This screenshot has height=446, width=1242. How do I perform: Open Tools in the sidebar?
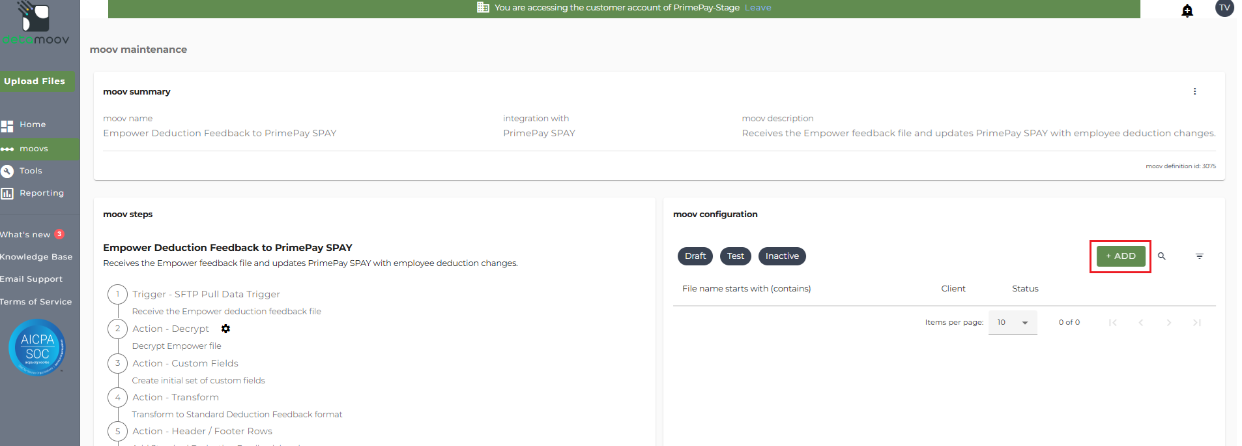pos(31,171)
